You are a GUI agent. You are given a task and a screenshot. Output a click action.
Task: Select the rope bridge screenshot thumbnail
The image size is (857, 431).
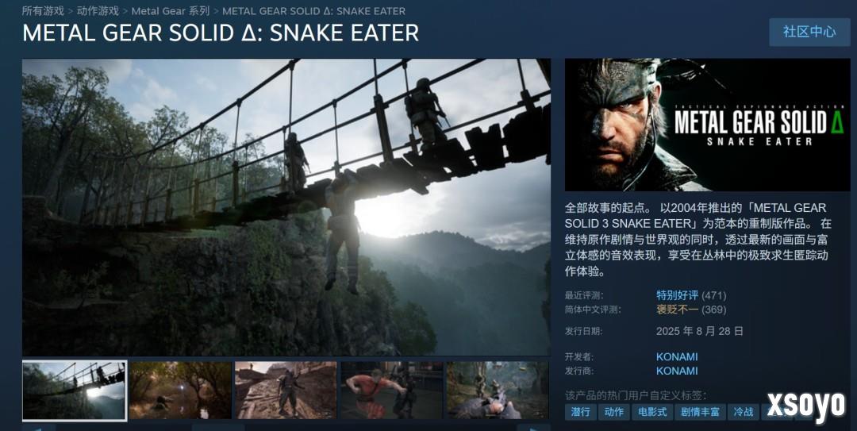pos(75,391)
